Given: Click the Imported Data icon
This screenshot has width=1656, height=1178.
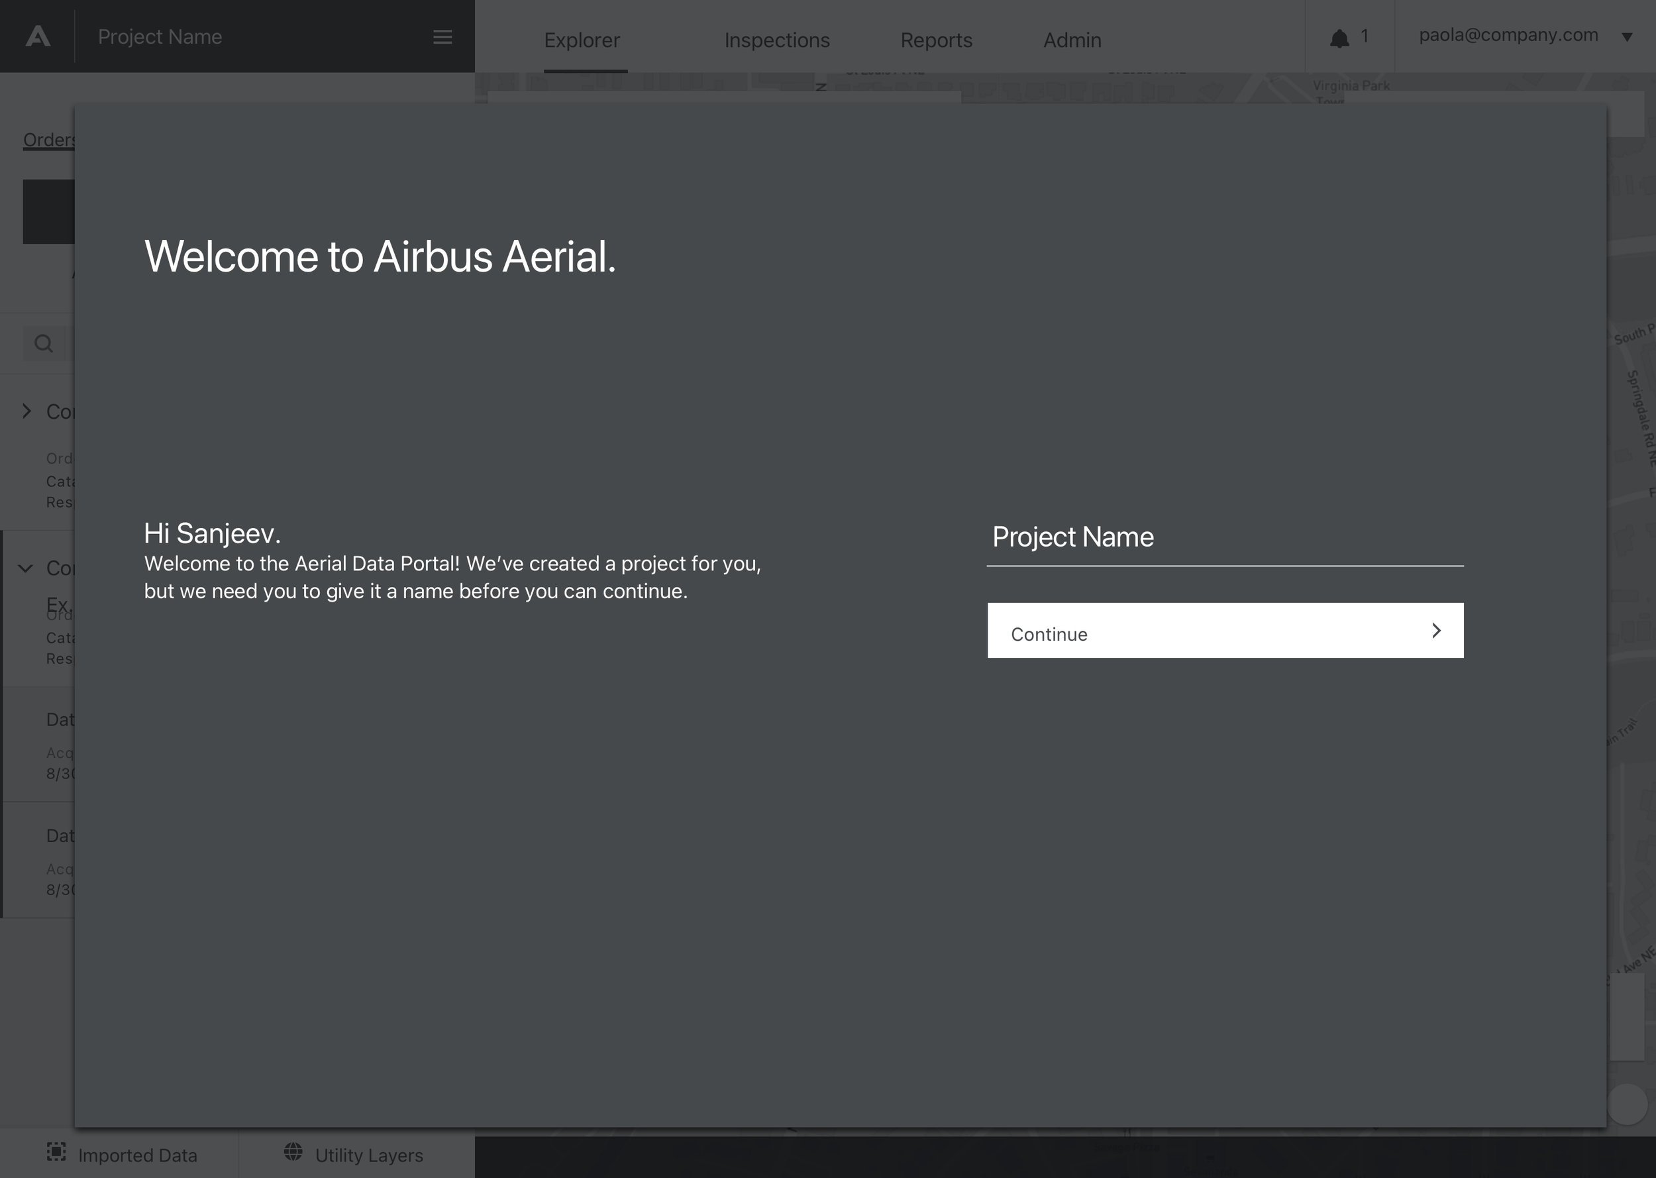Looking at the screenshot, I should coord(56,1152).
